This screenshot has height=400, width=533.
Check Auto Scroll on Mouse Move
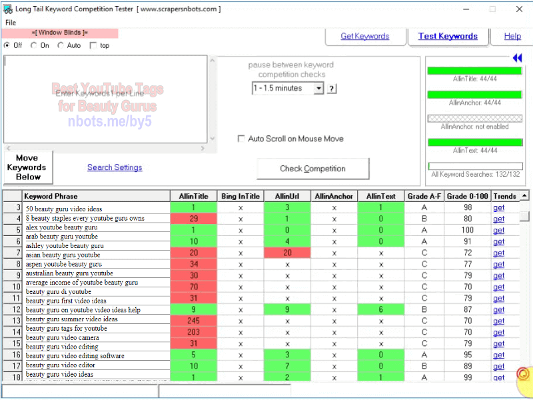tap(241, 139)
